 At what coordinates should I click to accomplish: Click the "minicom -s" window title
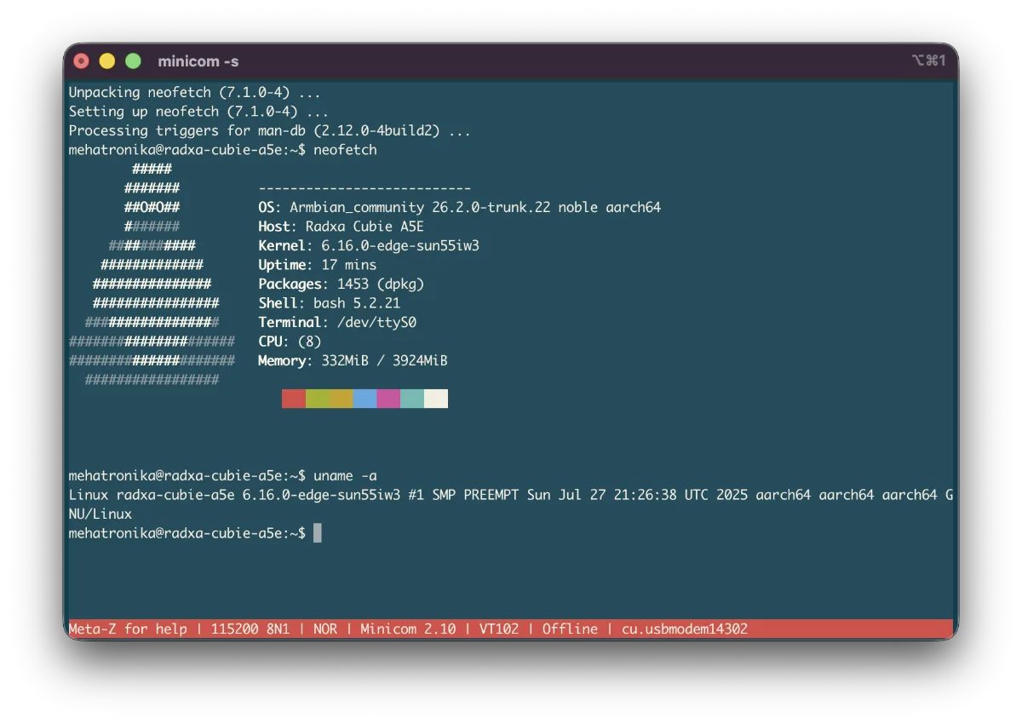[x=198, y=61]
